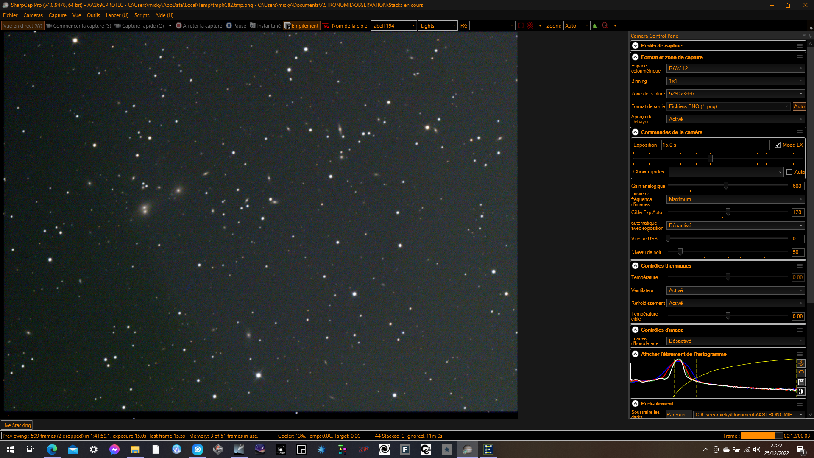Switch to the Live Stacking tab

(17, 425)
